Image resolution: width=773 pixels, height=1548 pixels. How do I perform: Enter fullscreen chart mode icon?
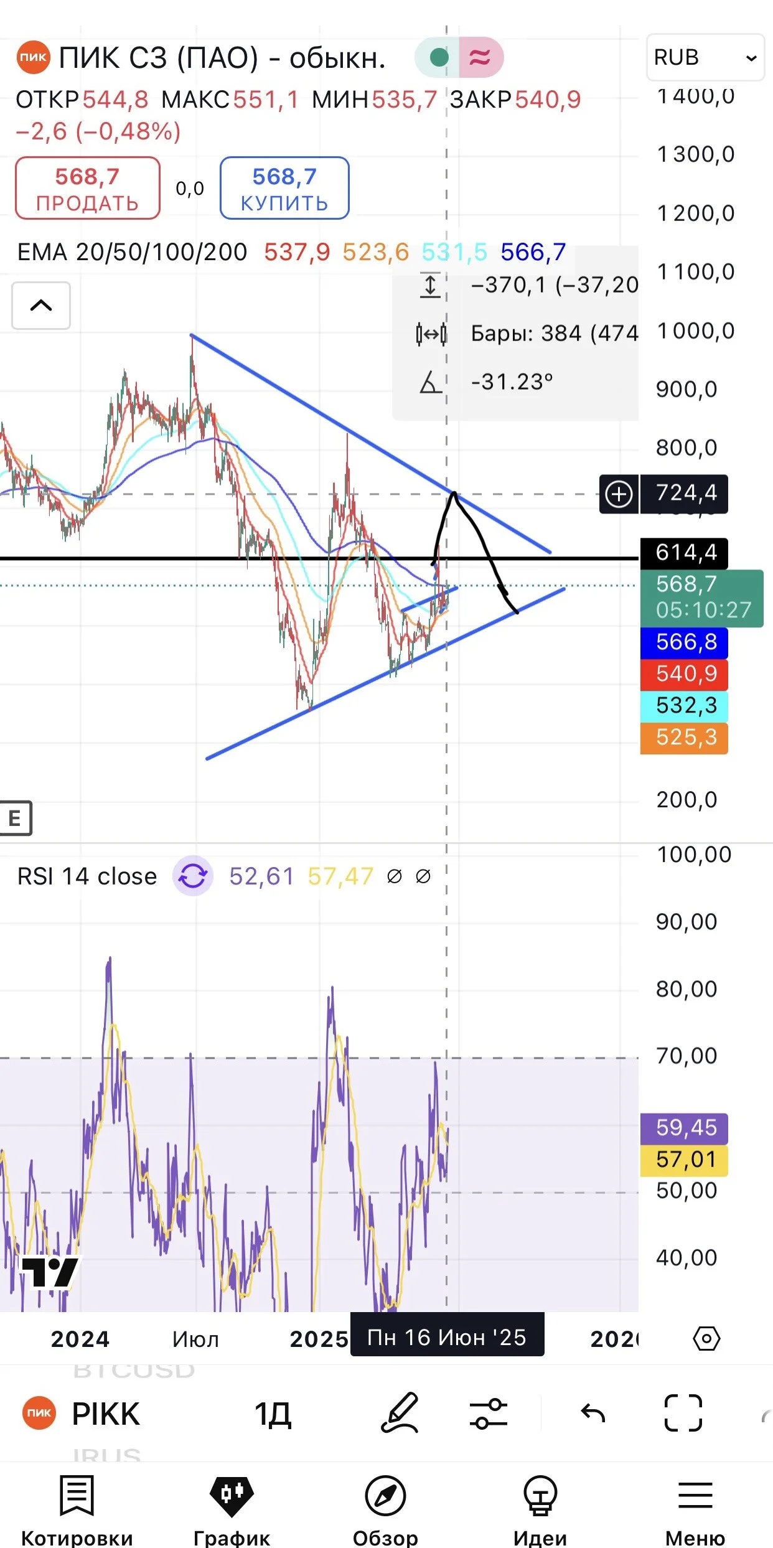tap(683, 1413)
